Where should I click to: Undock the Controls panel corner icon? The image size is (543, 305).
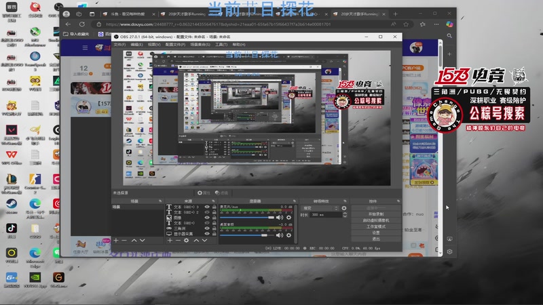click(x=398, y=201)
